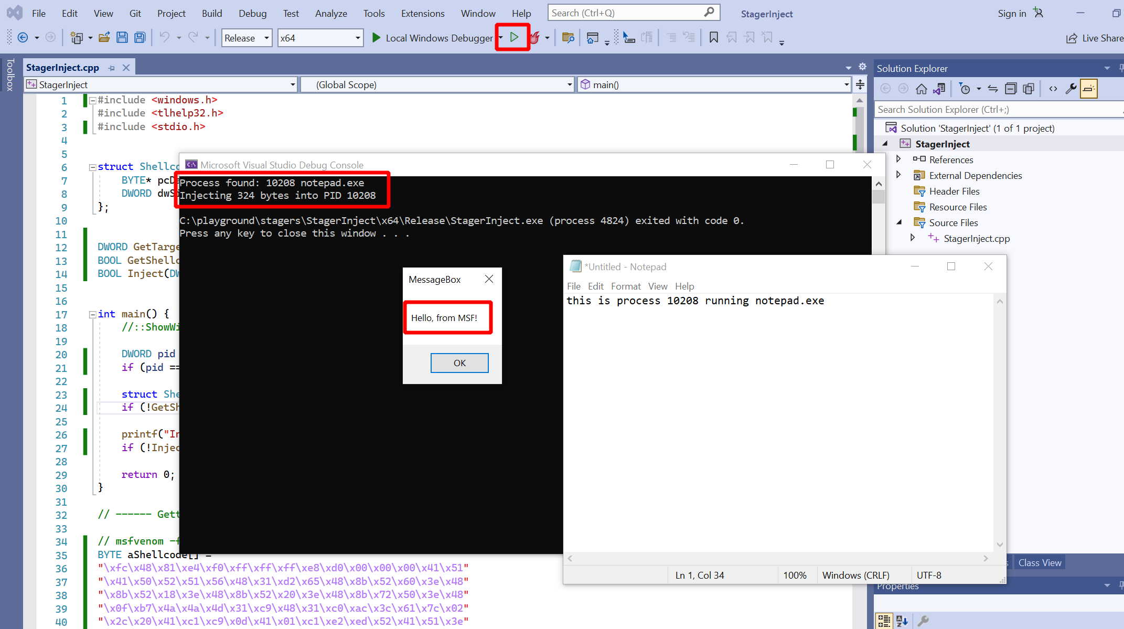Open the debugger target dropdown arrow
This screenshot has width=1124, height=629.
500,38
